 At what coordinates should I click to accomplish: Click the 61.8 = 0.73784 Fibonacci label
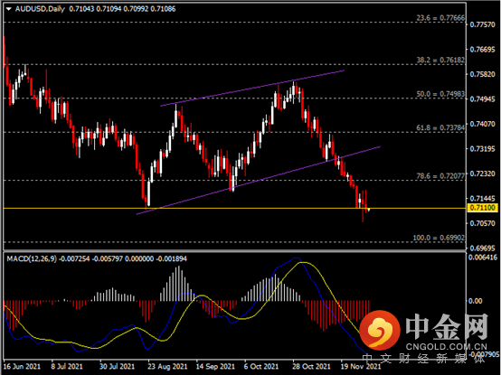[x=440, y=128]
